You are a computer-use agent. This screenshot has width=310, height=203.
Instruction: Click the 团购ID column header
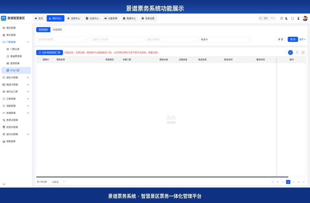46,60
